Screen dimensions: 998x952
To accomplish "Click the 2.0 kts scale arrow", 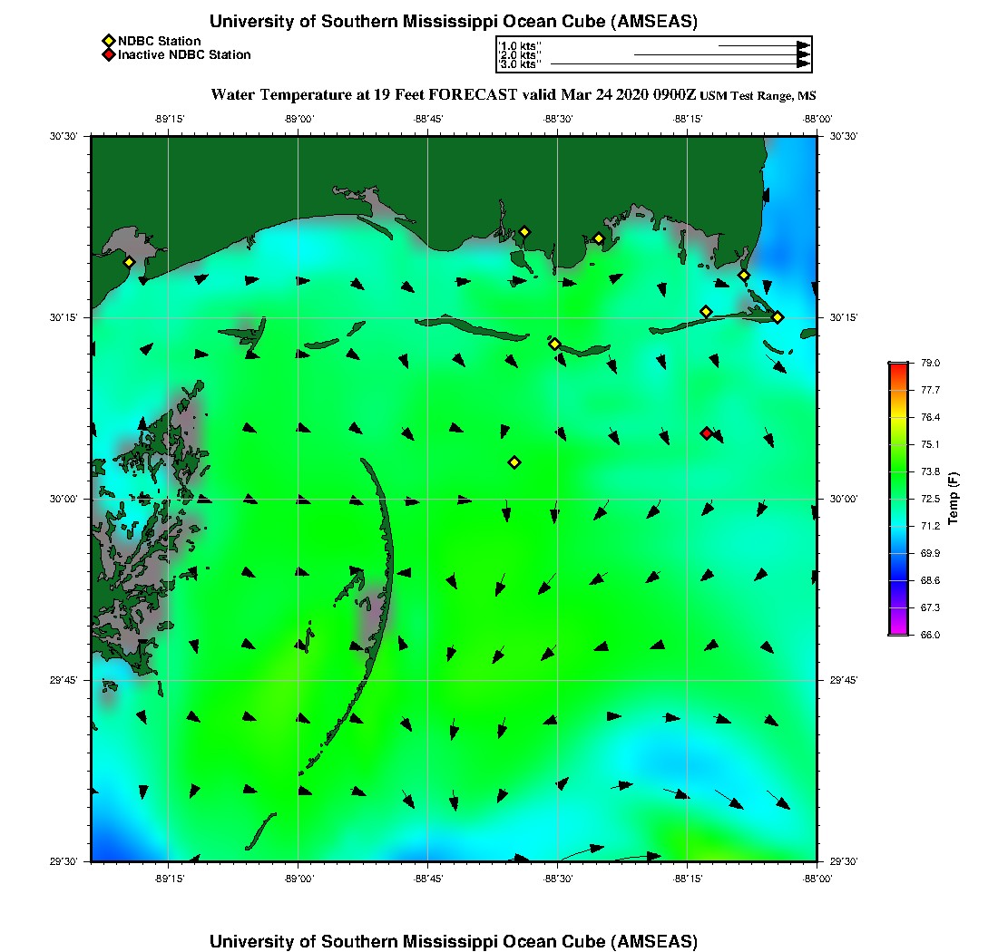I will pos(722,54).
